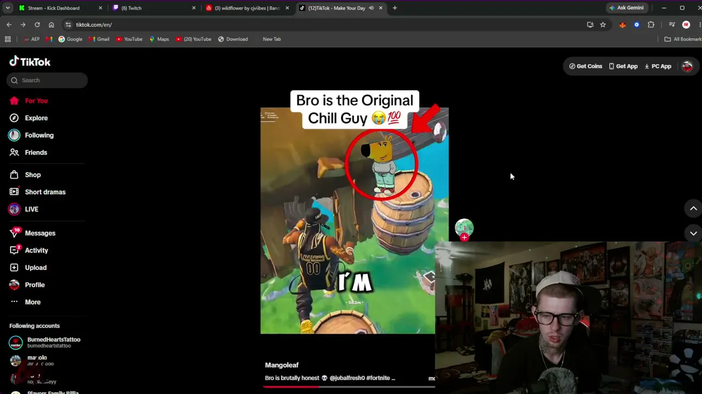The width and height of the screenshot is (702, 394).
Task: Go forward in browser history
Action: coord(23,25)
